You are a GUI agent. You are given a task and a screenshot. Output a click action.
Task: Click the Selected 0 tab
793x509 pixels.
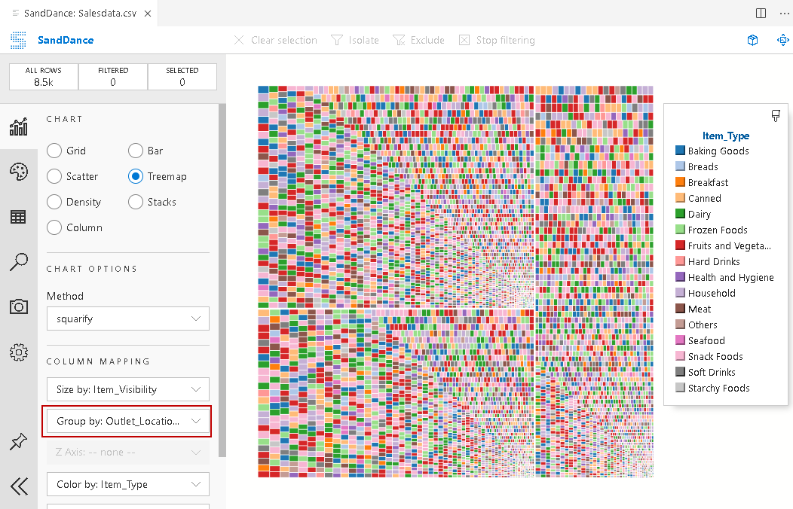(x=182, y=77)
